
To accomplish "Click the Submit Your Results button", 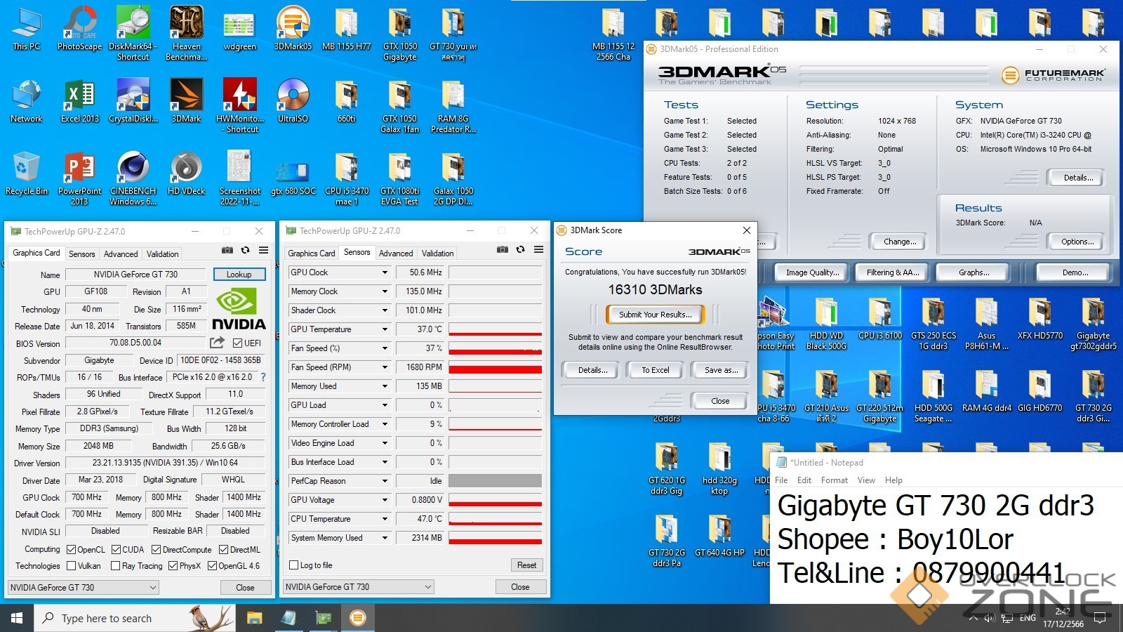I will point(655,315).
